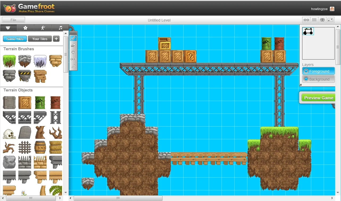This screenshot has width=341, height=201.
Task: Select the eraser tool
Action: coord(73,45)
